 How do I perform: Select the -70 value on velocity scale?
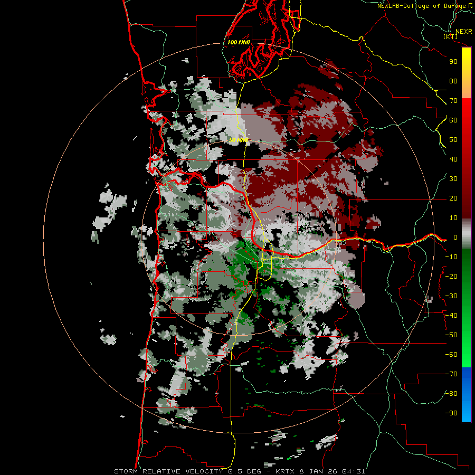(451, 374)
